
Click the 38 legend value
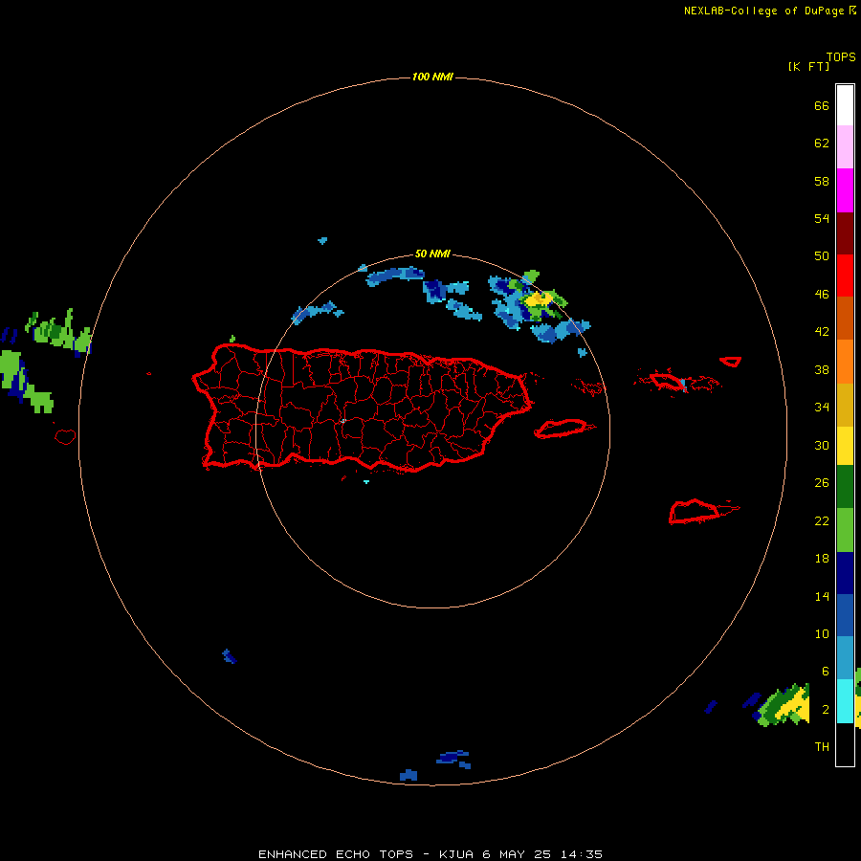(x=822, y=369)
